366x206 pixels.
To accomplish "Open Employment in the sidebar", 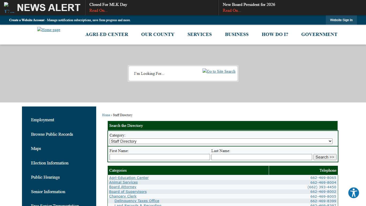I will pyautogui.click(x=42, y=120).
